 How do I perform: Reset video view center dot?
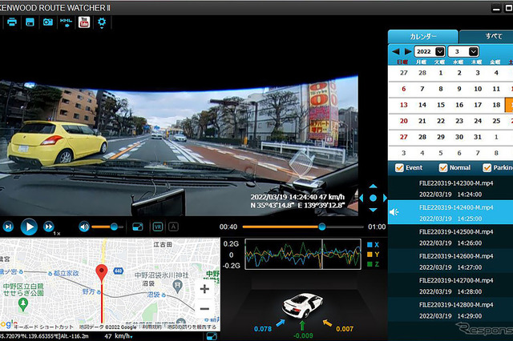coord(373,198)
